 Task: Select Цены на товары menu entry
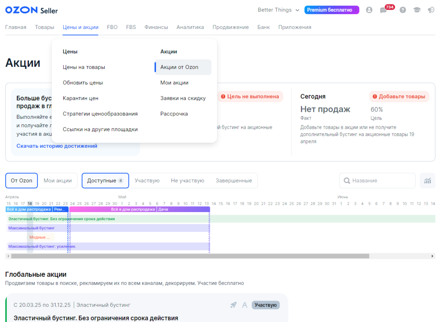[x=84, y=67]
